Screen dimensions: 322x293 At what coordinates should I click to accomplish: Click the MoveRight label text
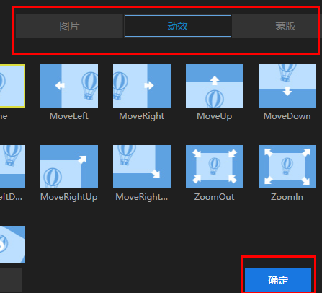coord(142,116)
